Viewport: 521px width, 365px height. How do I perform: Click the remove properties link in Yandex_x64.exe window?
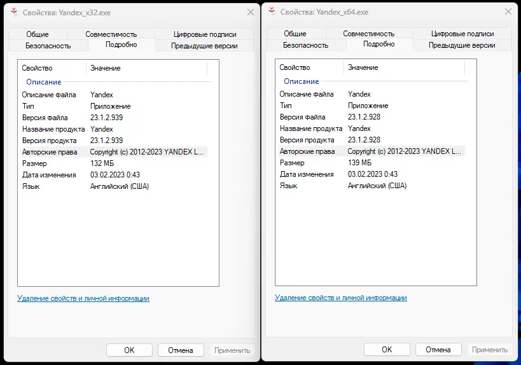(341, 298)
